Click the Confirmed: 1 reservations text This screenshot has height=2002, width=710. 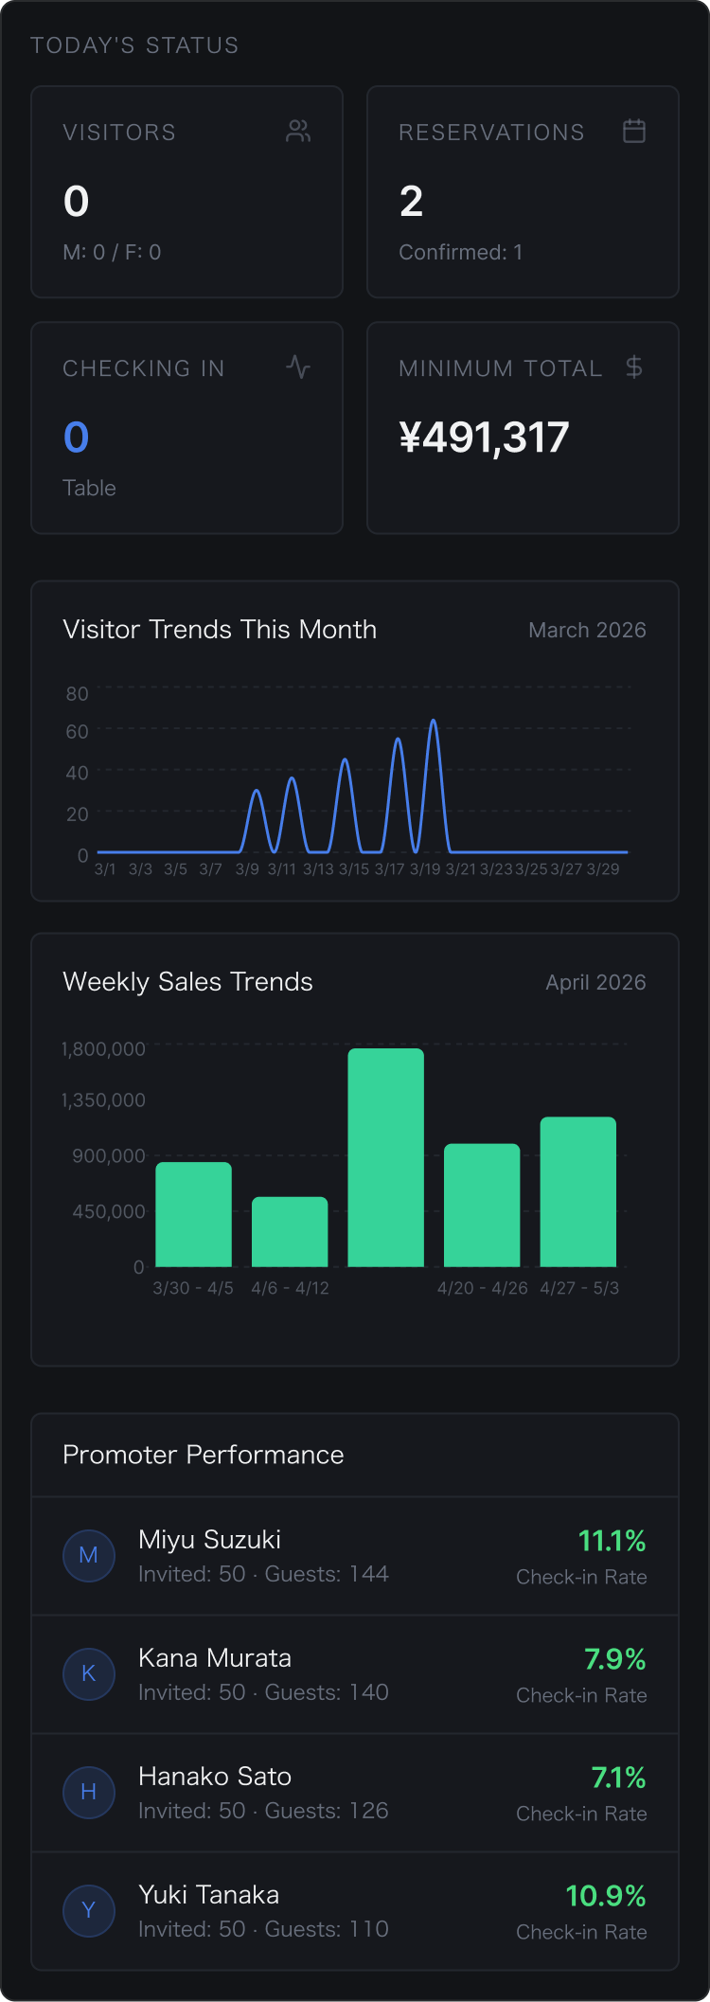pyautogui.click(x=460, y=253)
